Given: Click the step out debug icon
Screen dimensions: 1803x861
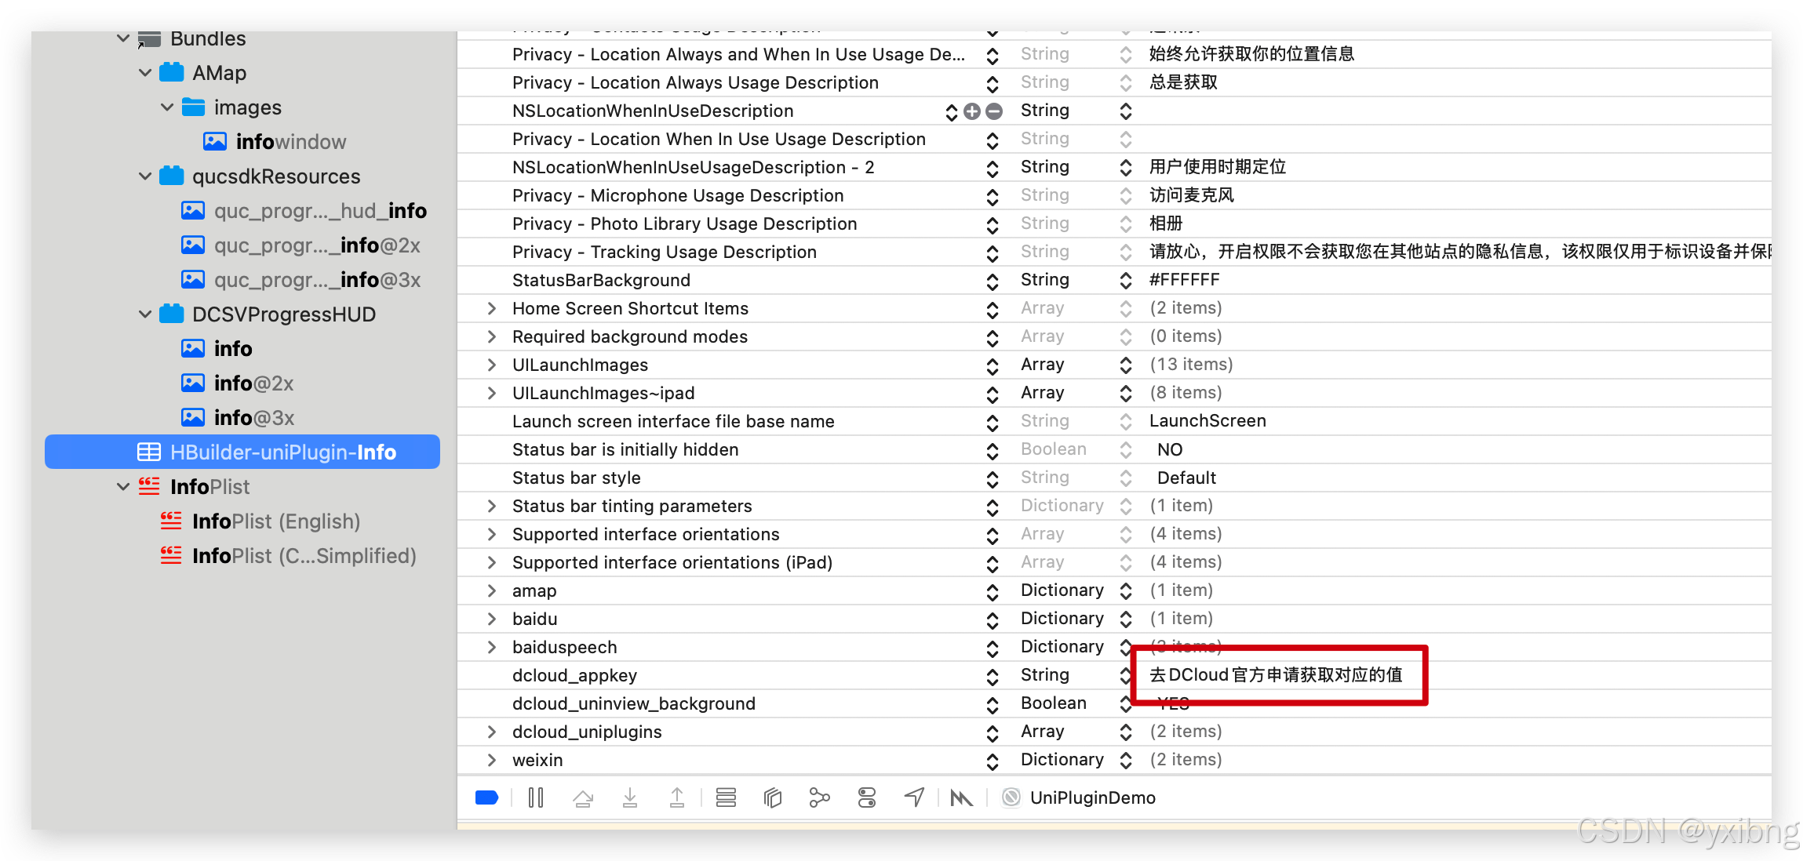Looking at the screenshot, I should (676, 797).
